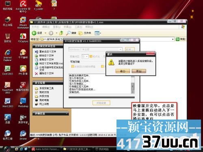Viewport: 203px width, 152px height.
Task: Launch the TTPlayer headphone-face desktop icon
Action: pyautogui.click(x=23, y=54)
